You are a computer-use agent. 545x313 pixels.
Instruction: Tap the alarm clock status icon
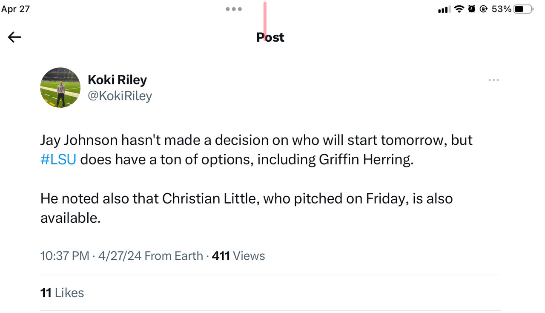(x=471, y=9)
